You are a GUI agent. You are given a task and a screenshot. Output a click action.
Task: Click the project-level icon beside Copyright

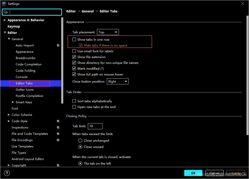[58, 165]
